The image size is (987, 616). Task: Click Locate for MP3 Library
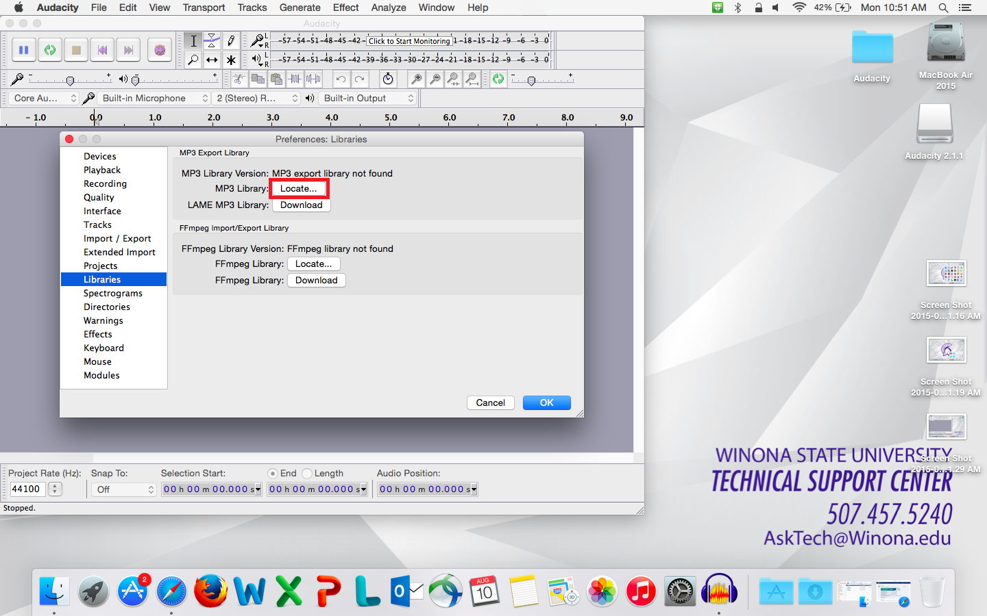click(299, 188)
